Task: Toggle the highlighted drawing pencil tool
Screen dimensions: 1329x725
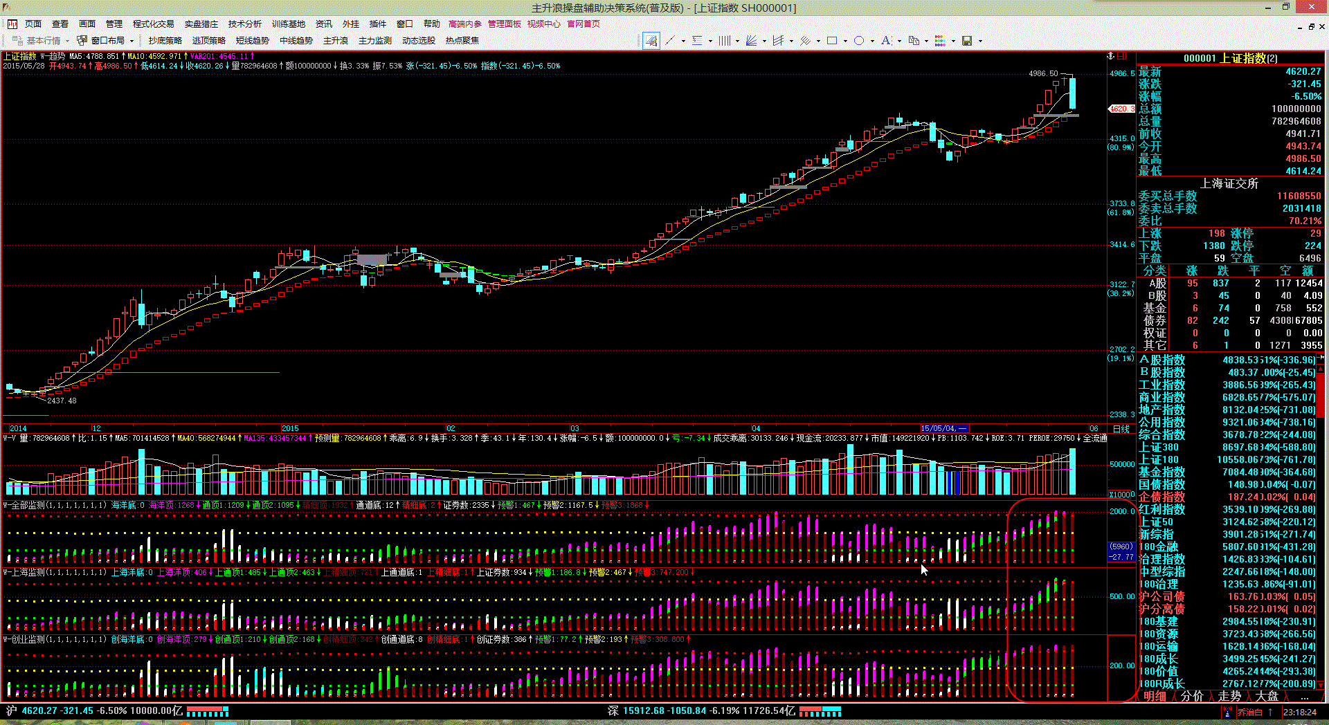Action: [651, 41]
